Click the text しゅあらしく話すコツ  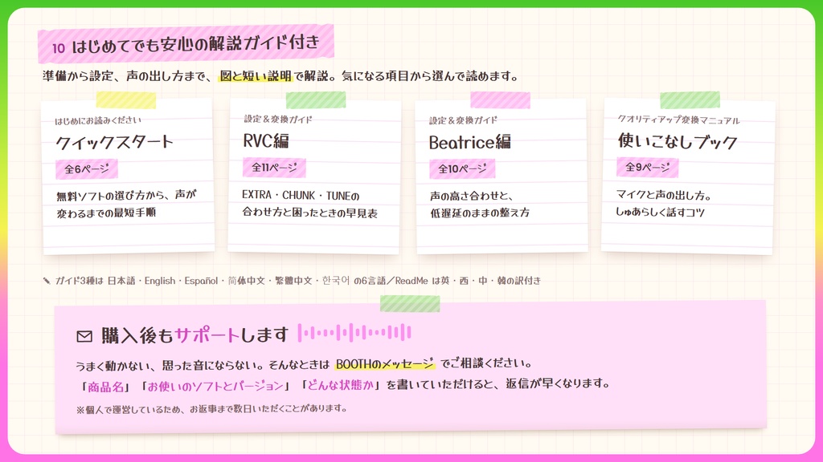pyautogui.click(x=660, y=212)
